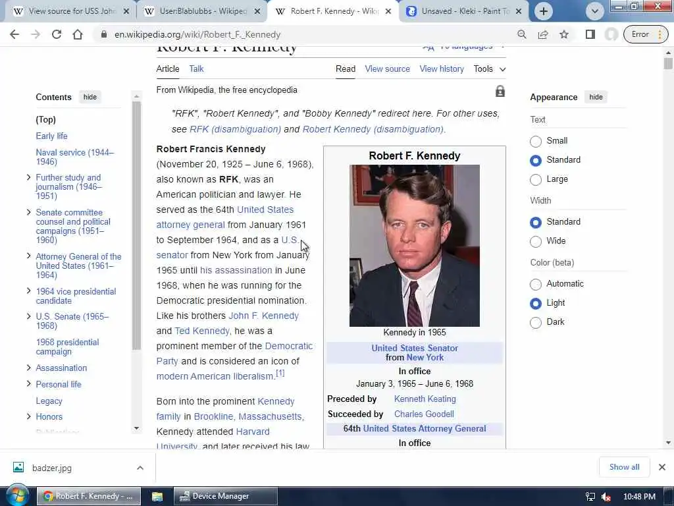Close the Kleki Paint Tool tab
Viewport: 674px width, 506px height.
[x=519, y=11]
